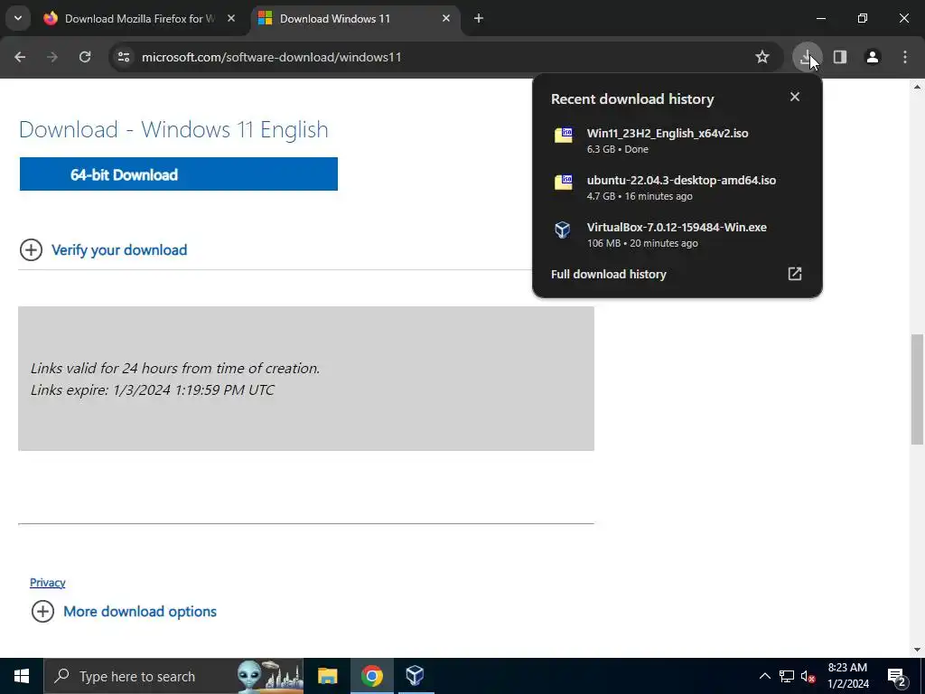Screen dimensions: 925x694
Task: Open VirtualBox from the taskbar
Action: [x=416, y=676]
